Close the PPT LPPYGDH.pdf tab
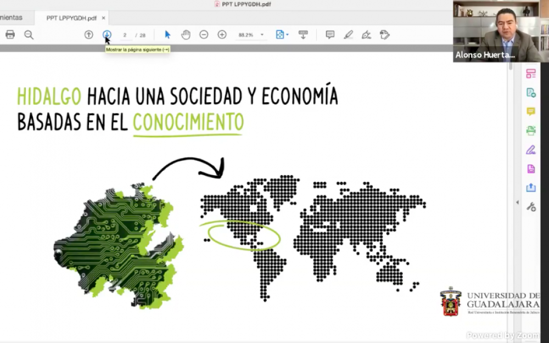The width and height of the screenshot is (549, 343). 103,18
